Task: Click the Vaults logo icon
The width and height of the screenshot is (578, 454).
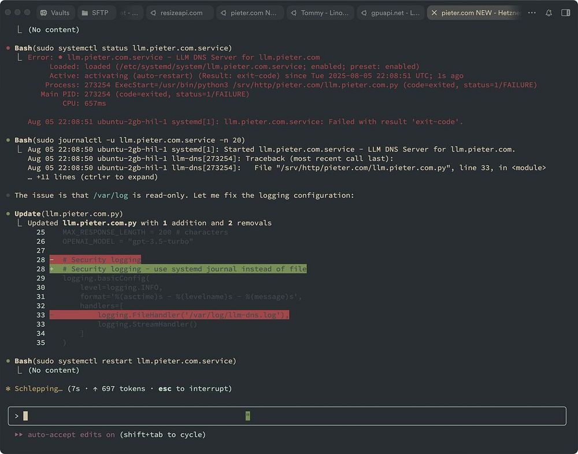Action: click(x=44, y=13)
